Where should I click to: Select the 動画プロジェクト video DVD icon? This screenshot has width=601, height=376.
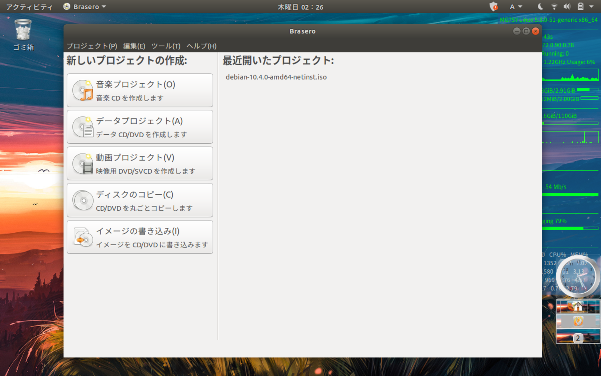pos(83,163)
